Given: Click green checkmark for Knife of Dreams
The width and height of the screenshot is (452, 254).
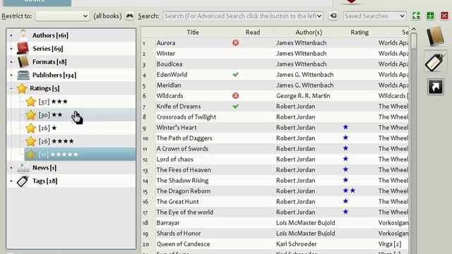Looking at the screenshot, I should [235, 107].
